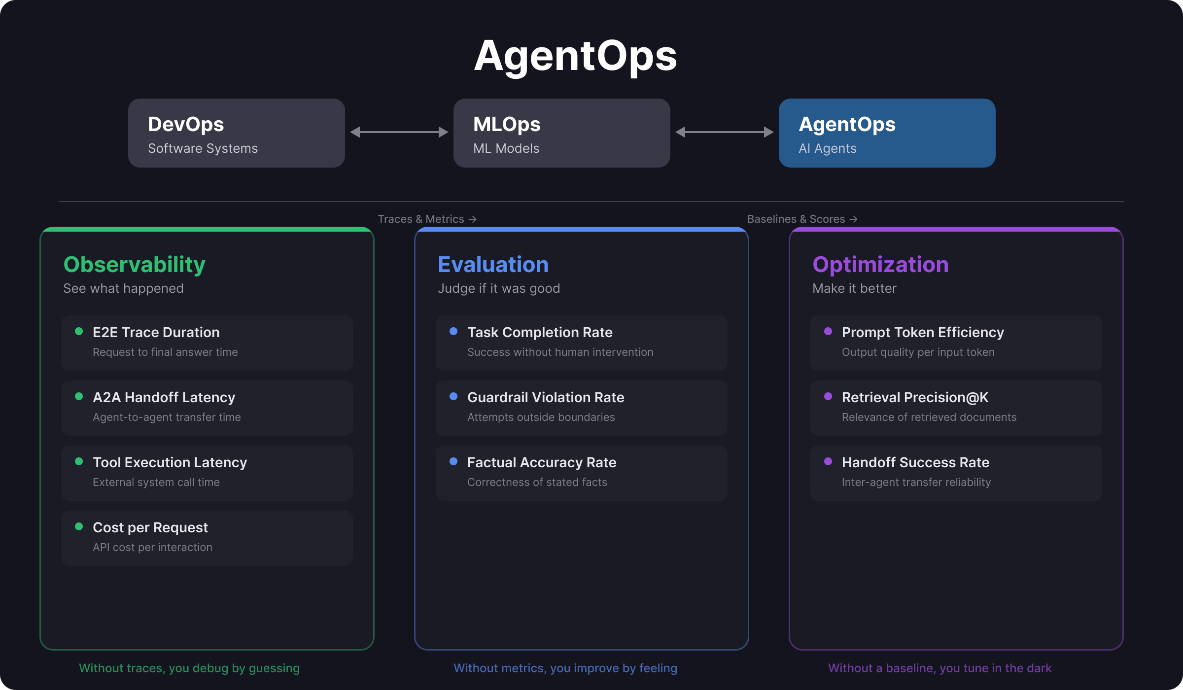Viewport: 1183px width, 690px height.
Task: Open the Prompt Token Efficiency card
Action: 956,343
